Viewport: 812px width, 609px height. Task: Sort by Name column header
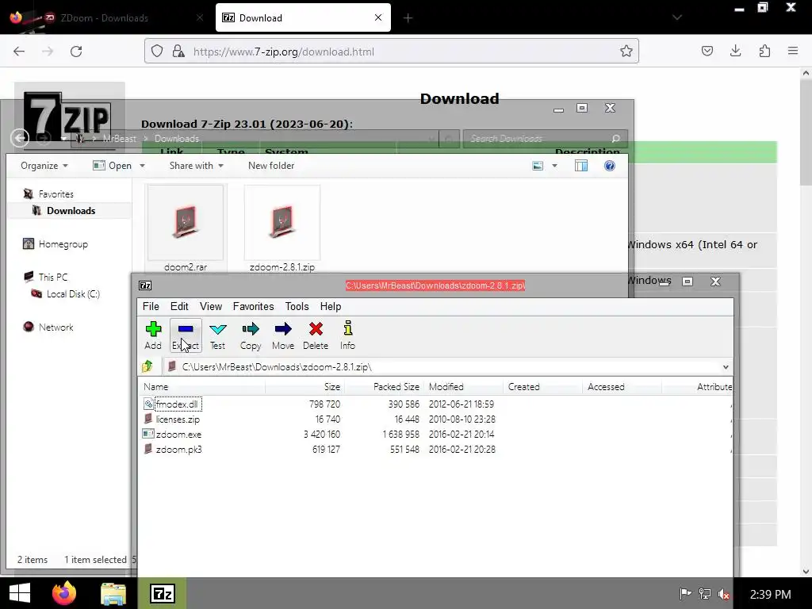coord(202,387)
